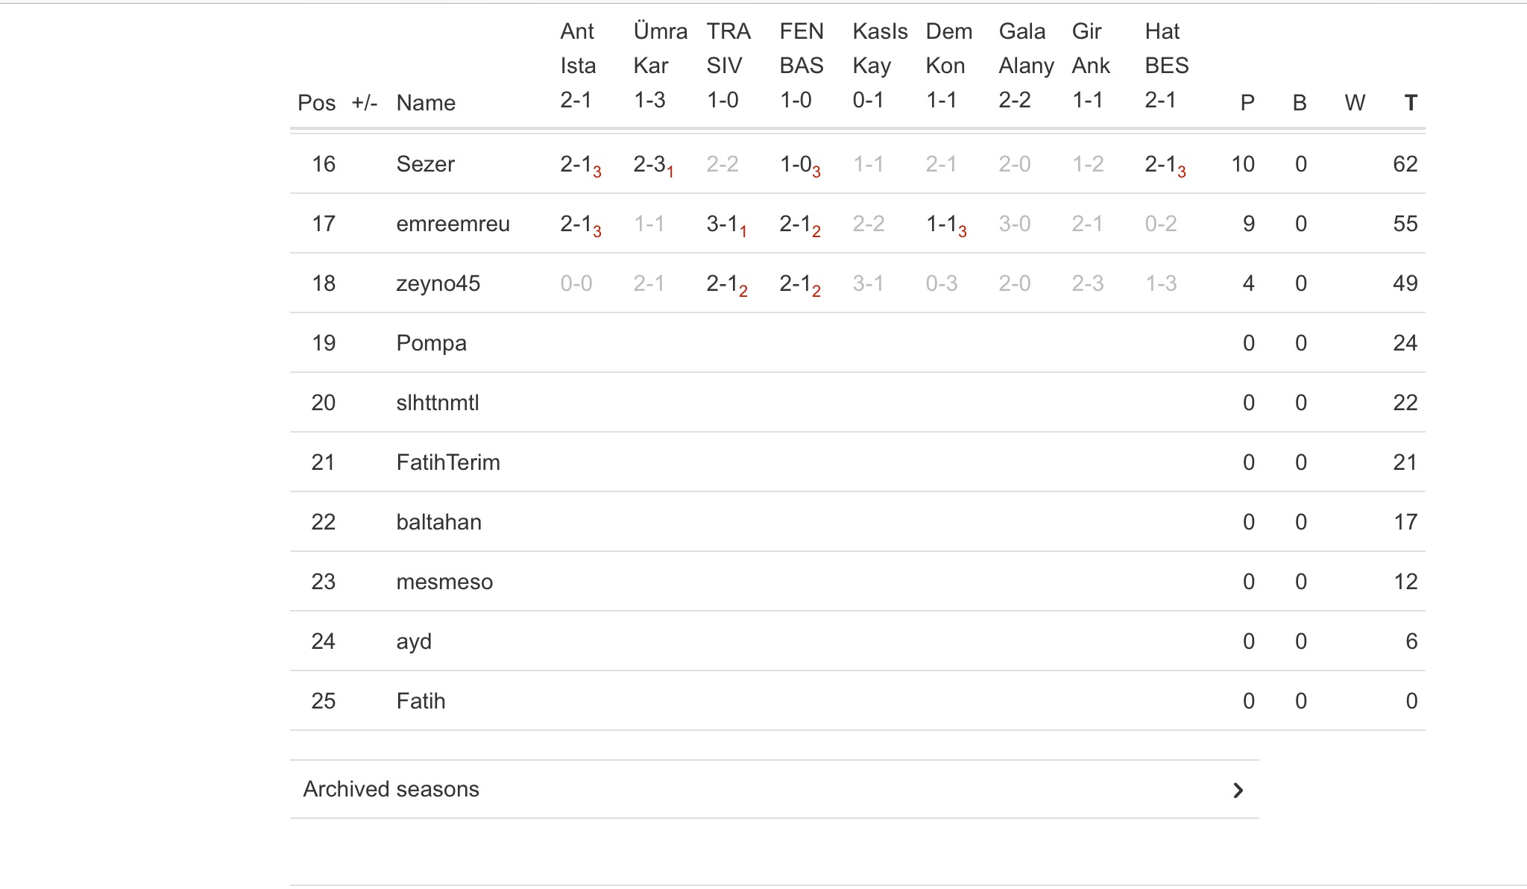
Task: Expand the Archived seasons chevron arrow
Action: click(x=1238, y=790)
